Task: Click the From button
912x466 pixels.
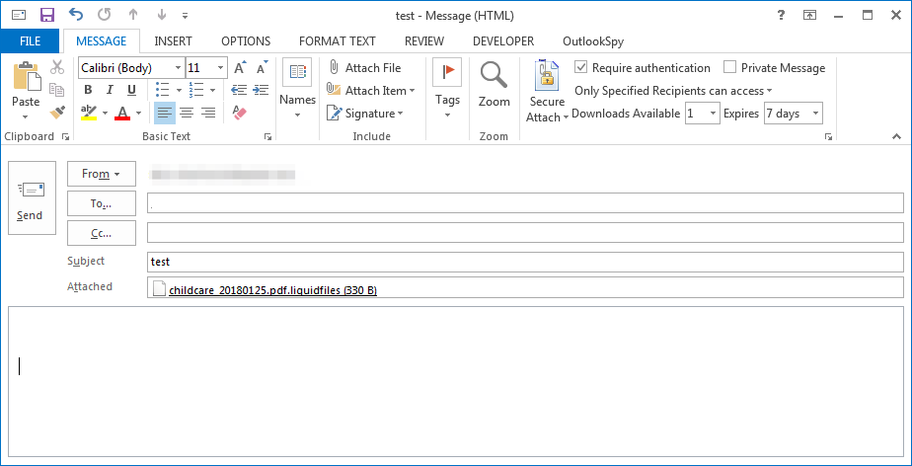Action: tap(102, 174)
